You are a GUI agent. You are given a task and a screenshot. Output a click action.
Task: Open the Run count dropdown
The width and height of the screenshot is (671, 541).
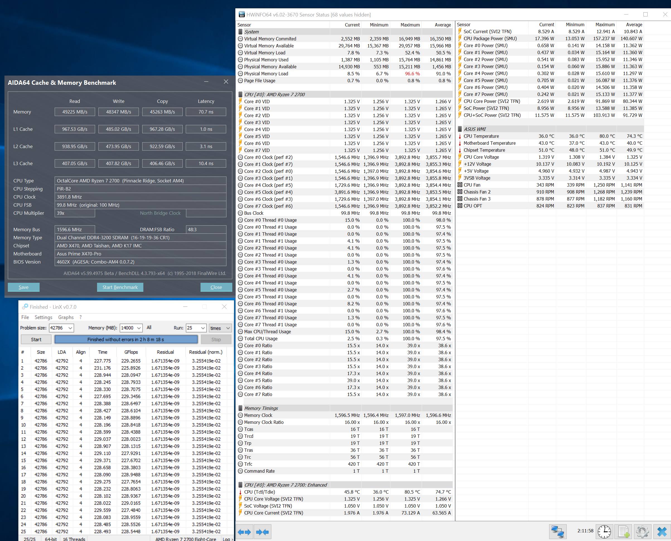pos(203,328)
